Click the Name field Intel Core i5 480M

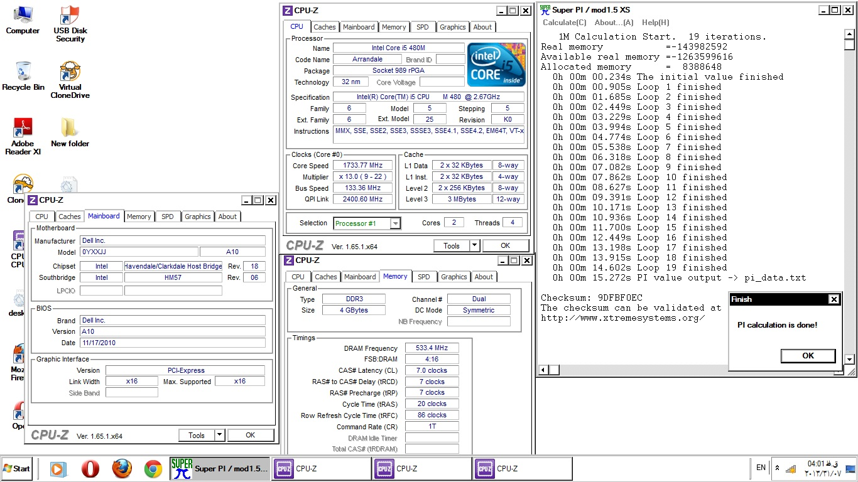point(398,48)
